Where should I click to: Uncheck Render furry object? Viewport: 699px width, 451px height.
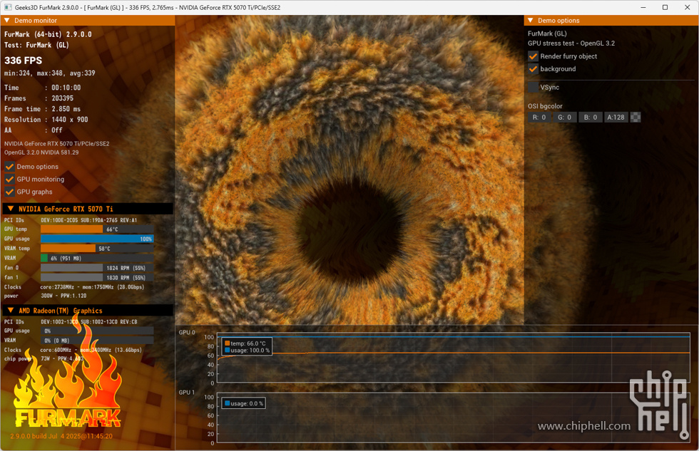[533, 56]
